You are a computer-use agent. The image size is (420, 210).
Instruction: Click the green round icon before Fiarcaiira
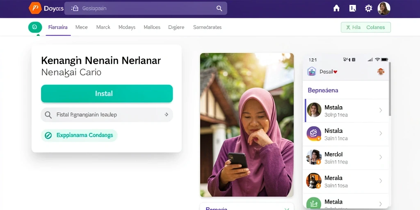tap(35, 27)
